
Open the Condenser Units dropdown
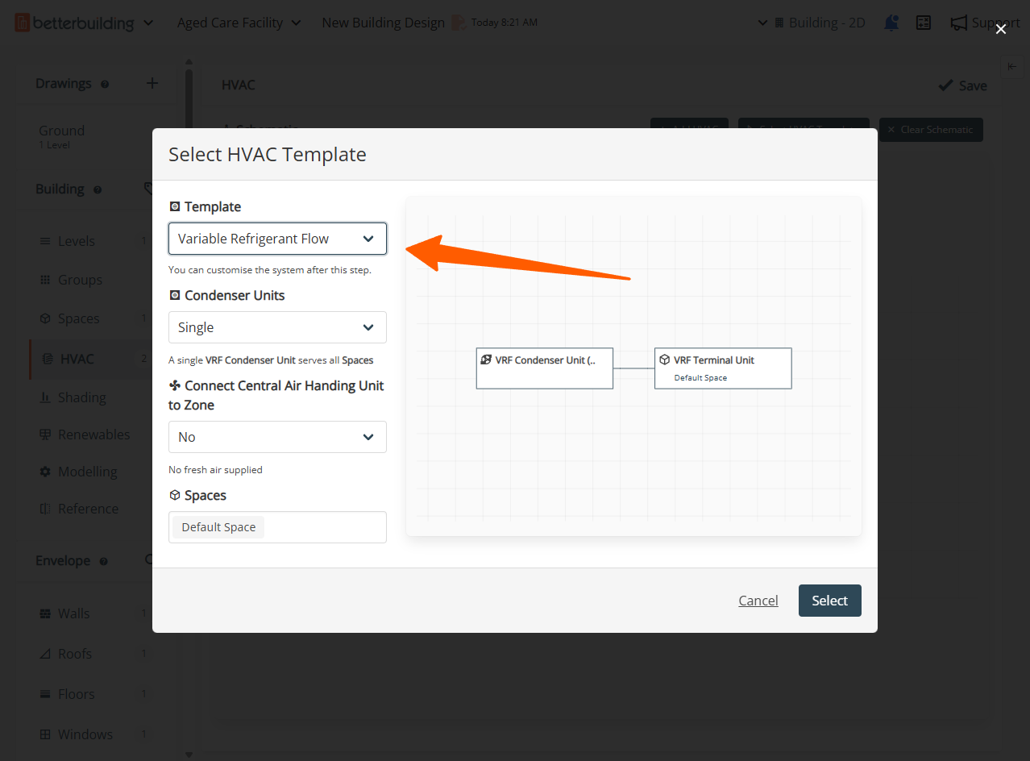(277, 327)
